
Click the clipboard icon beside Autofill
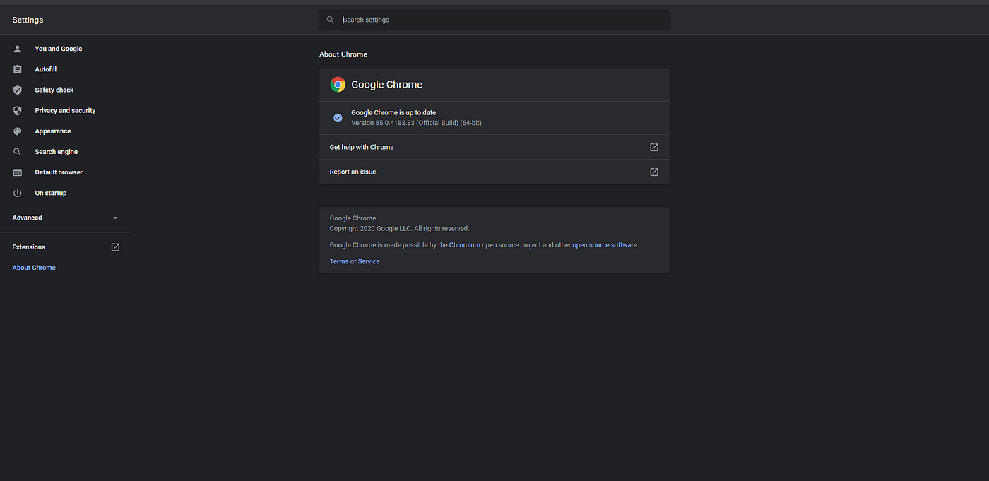(x=18, y=69)
